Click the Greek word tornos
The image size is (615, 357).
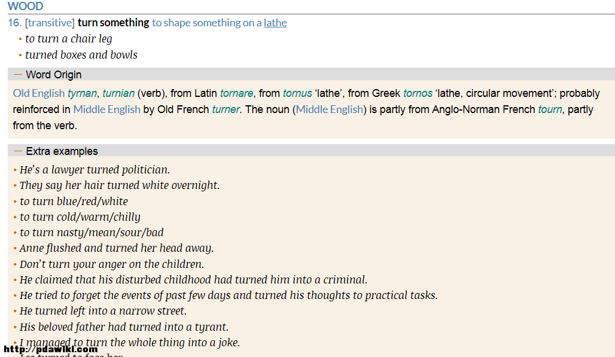point(418,93)
